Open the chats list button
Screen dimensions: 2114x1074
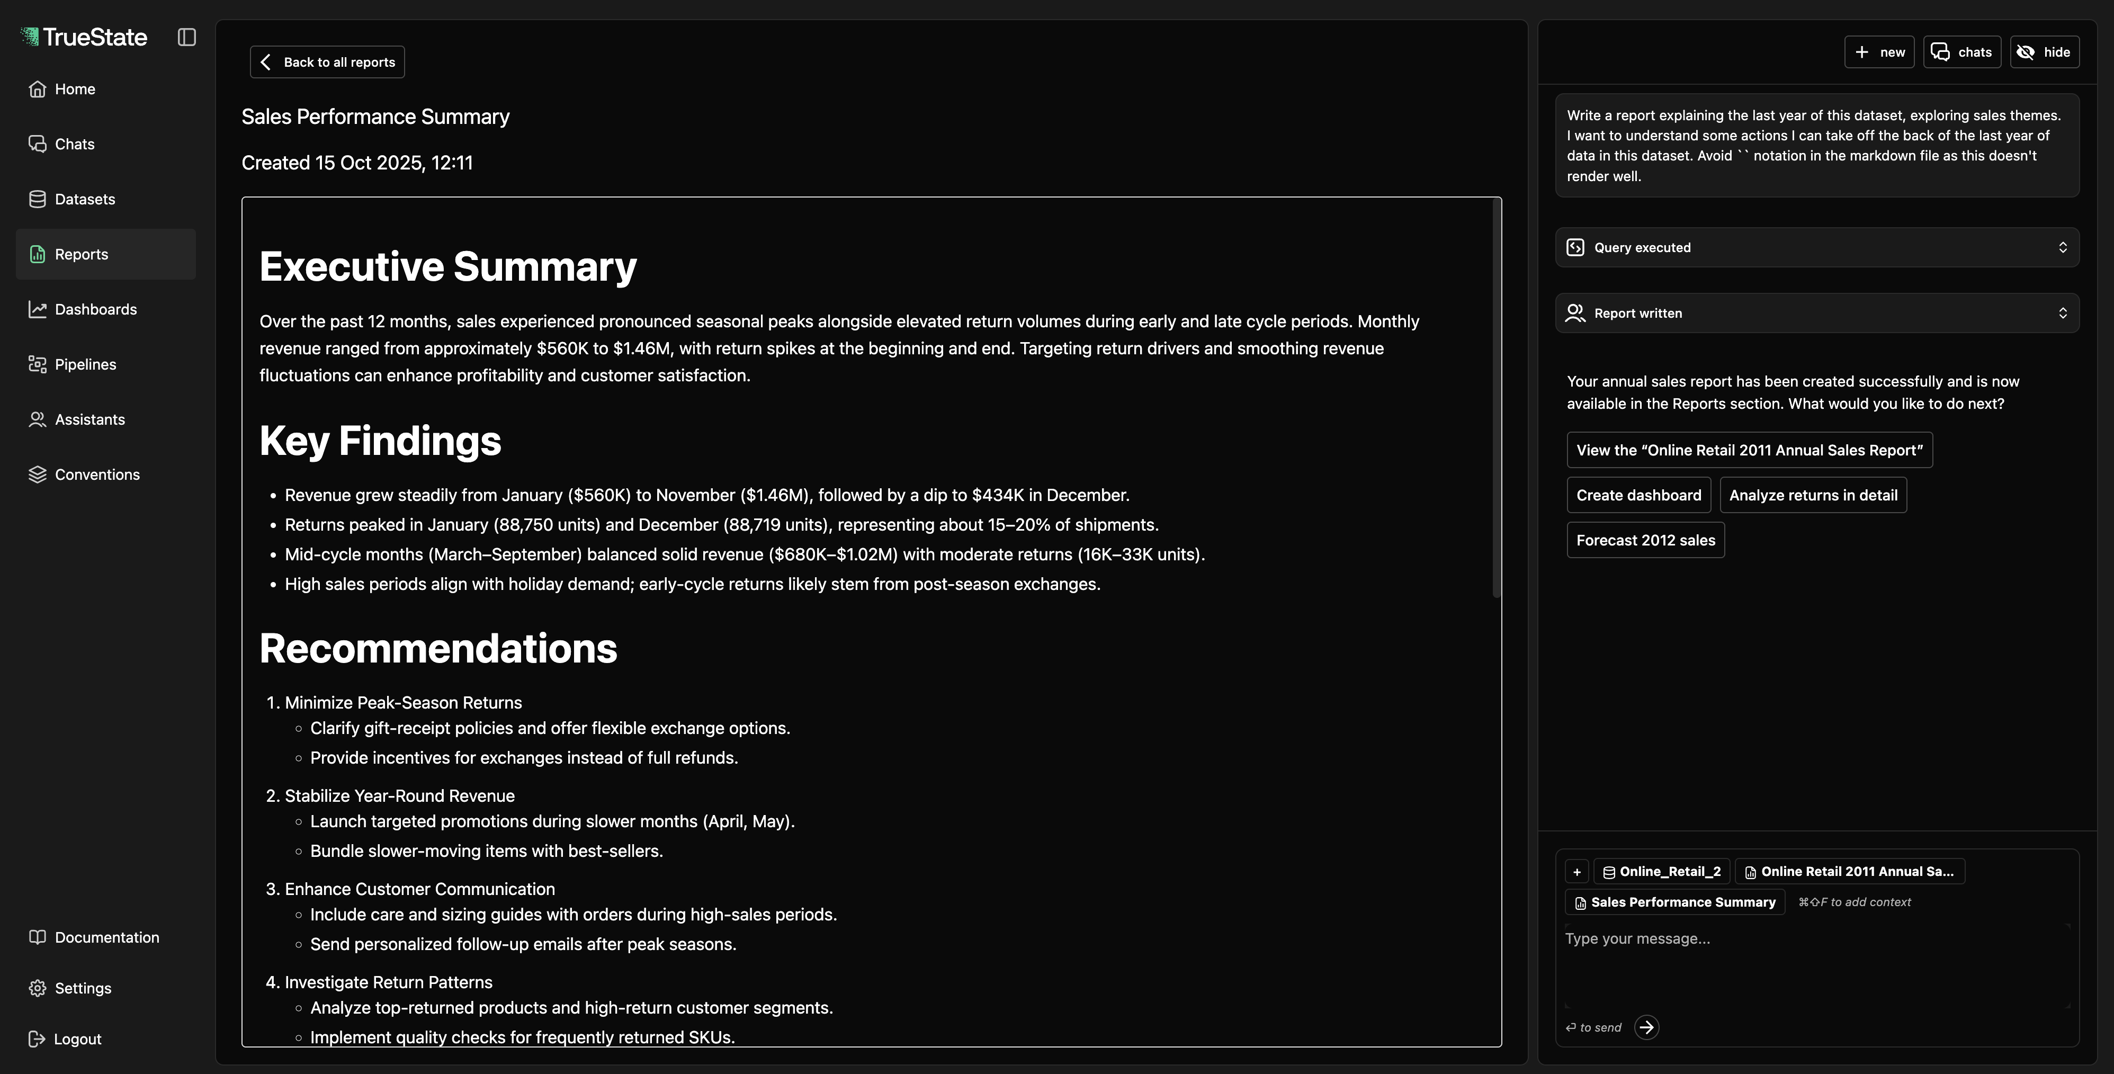coord(1961,52)
